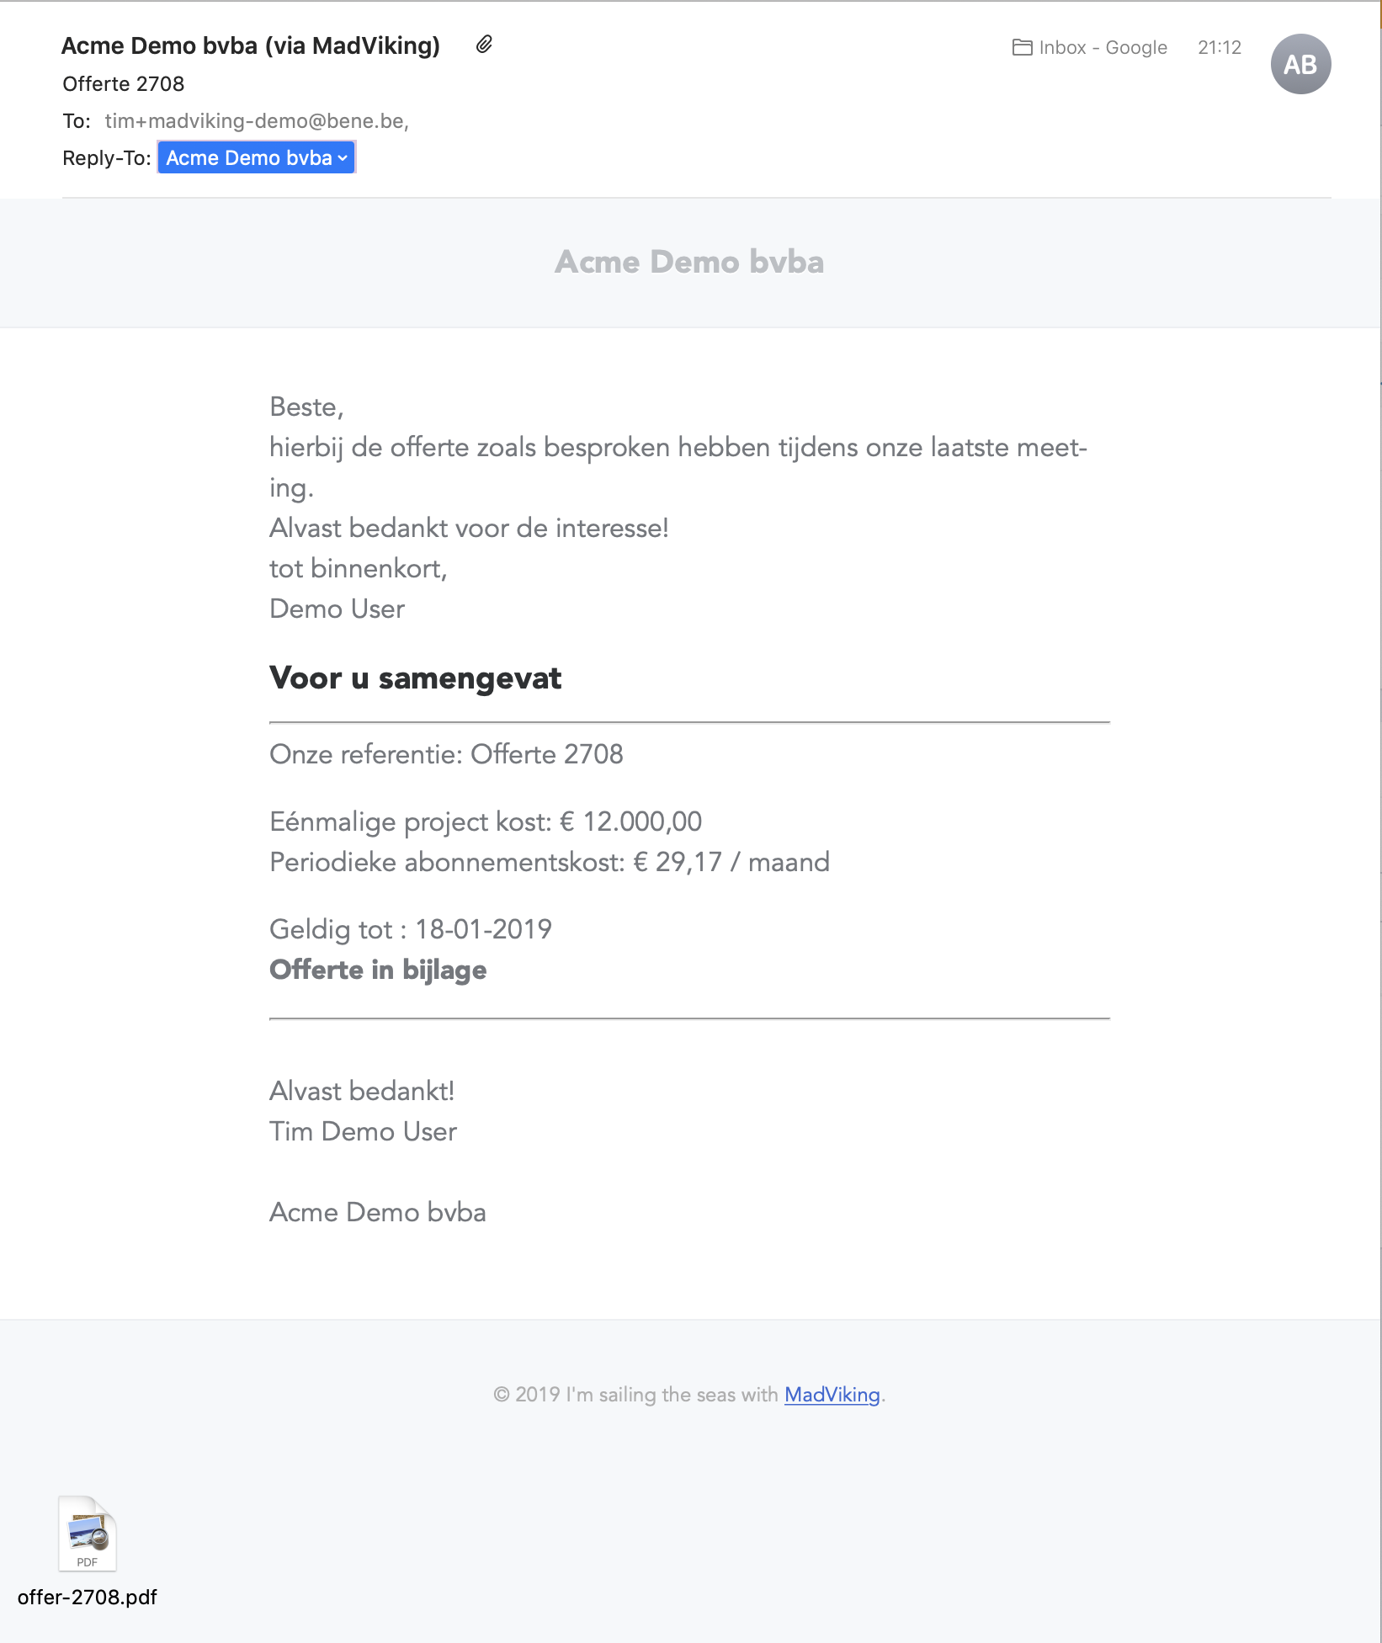
Task: Click the Eénmalige project kost line
Action: [x=486, y=821]
